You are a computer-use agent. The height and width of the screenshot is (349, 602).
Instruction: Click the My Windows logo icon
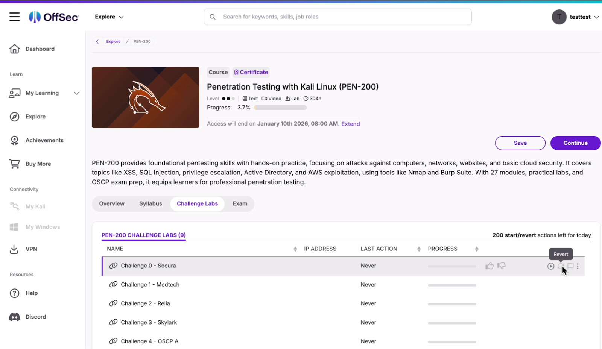click(x=14, y=227)
